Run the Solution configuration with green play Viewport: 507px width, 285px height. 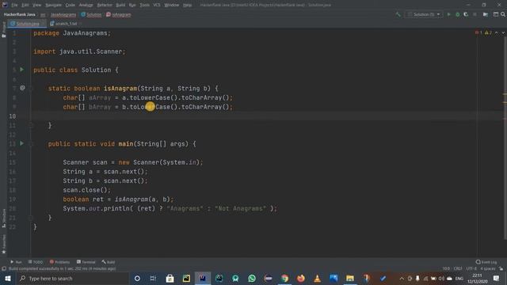coord(448,14)
